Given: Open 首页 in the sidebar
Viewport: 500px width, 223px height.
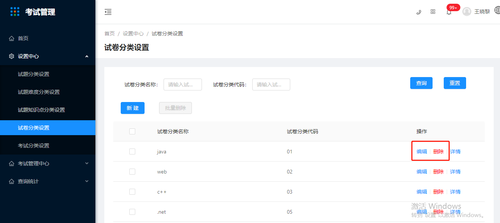Looking at the screenshot, I should point(48,38).
